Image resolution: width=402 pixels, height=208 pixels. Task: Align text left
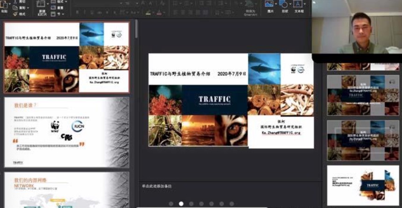[x=175, y=12]
